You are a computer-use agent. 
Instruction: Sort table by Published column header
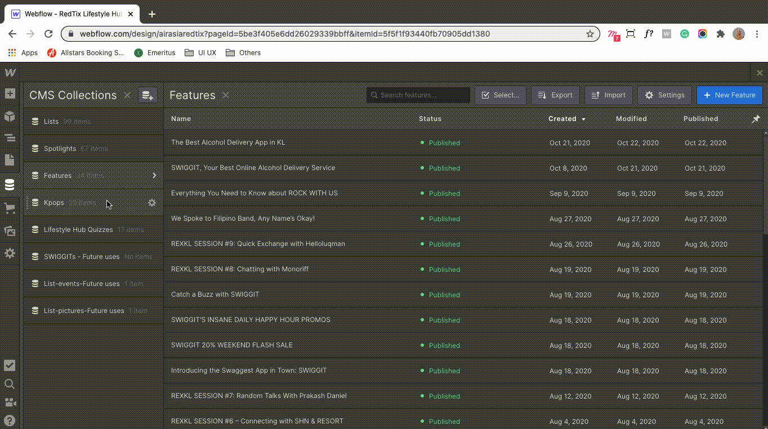700,119
